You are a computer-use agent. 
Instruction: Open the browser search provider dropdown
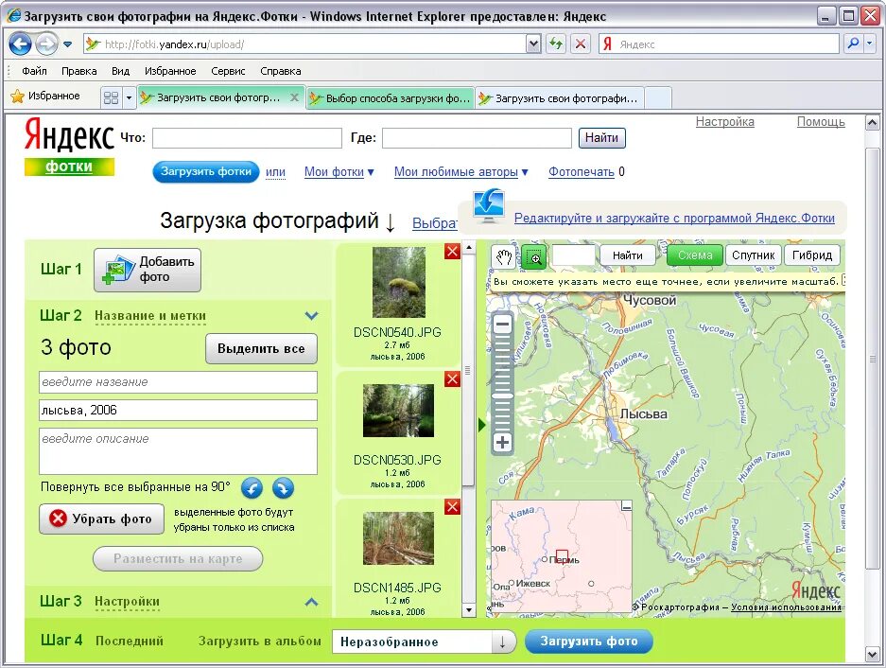pos(870,44)
